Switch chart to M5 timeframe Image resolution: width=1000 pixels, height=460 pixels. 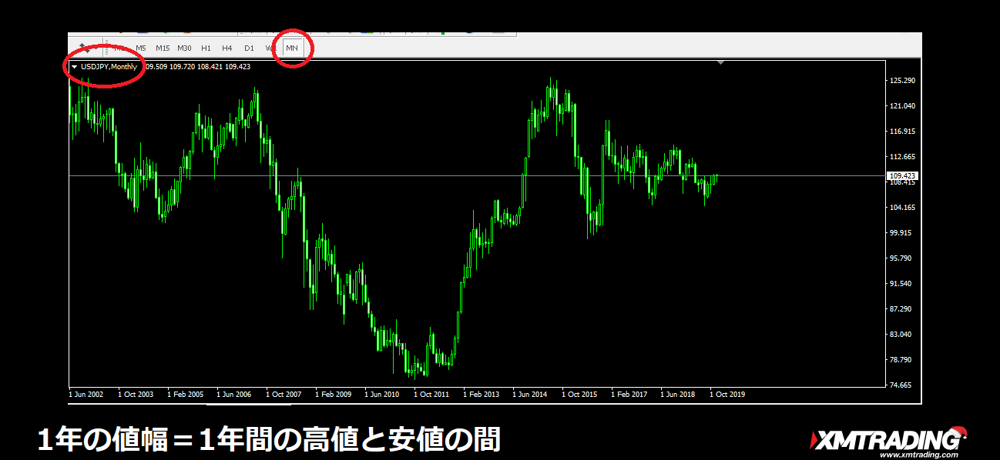141,48
